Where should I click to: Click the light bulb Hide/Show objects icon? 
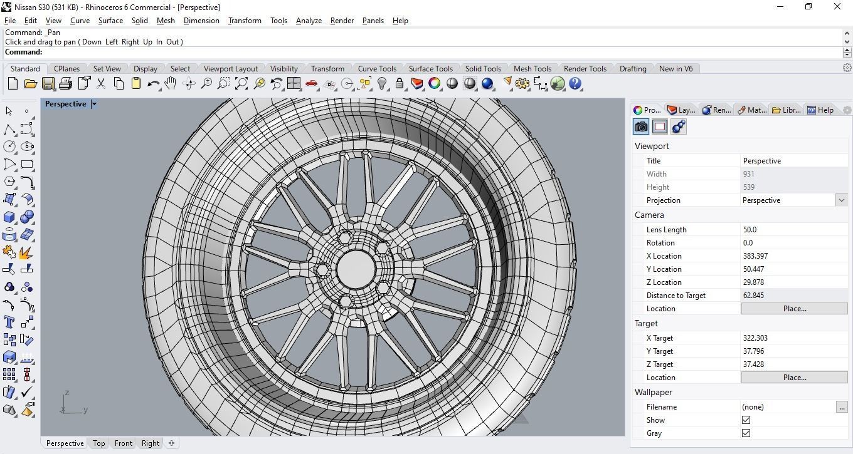(x=382, y=83)
